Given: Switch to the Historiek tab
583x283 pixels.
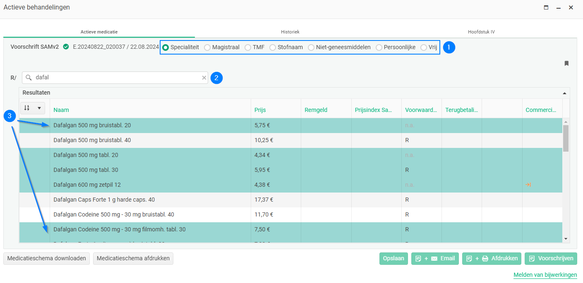Looking at the screenshot, I should [x=290, y=32].
